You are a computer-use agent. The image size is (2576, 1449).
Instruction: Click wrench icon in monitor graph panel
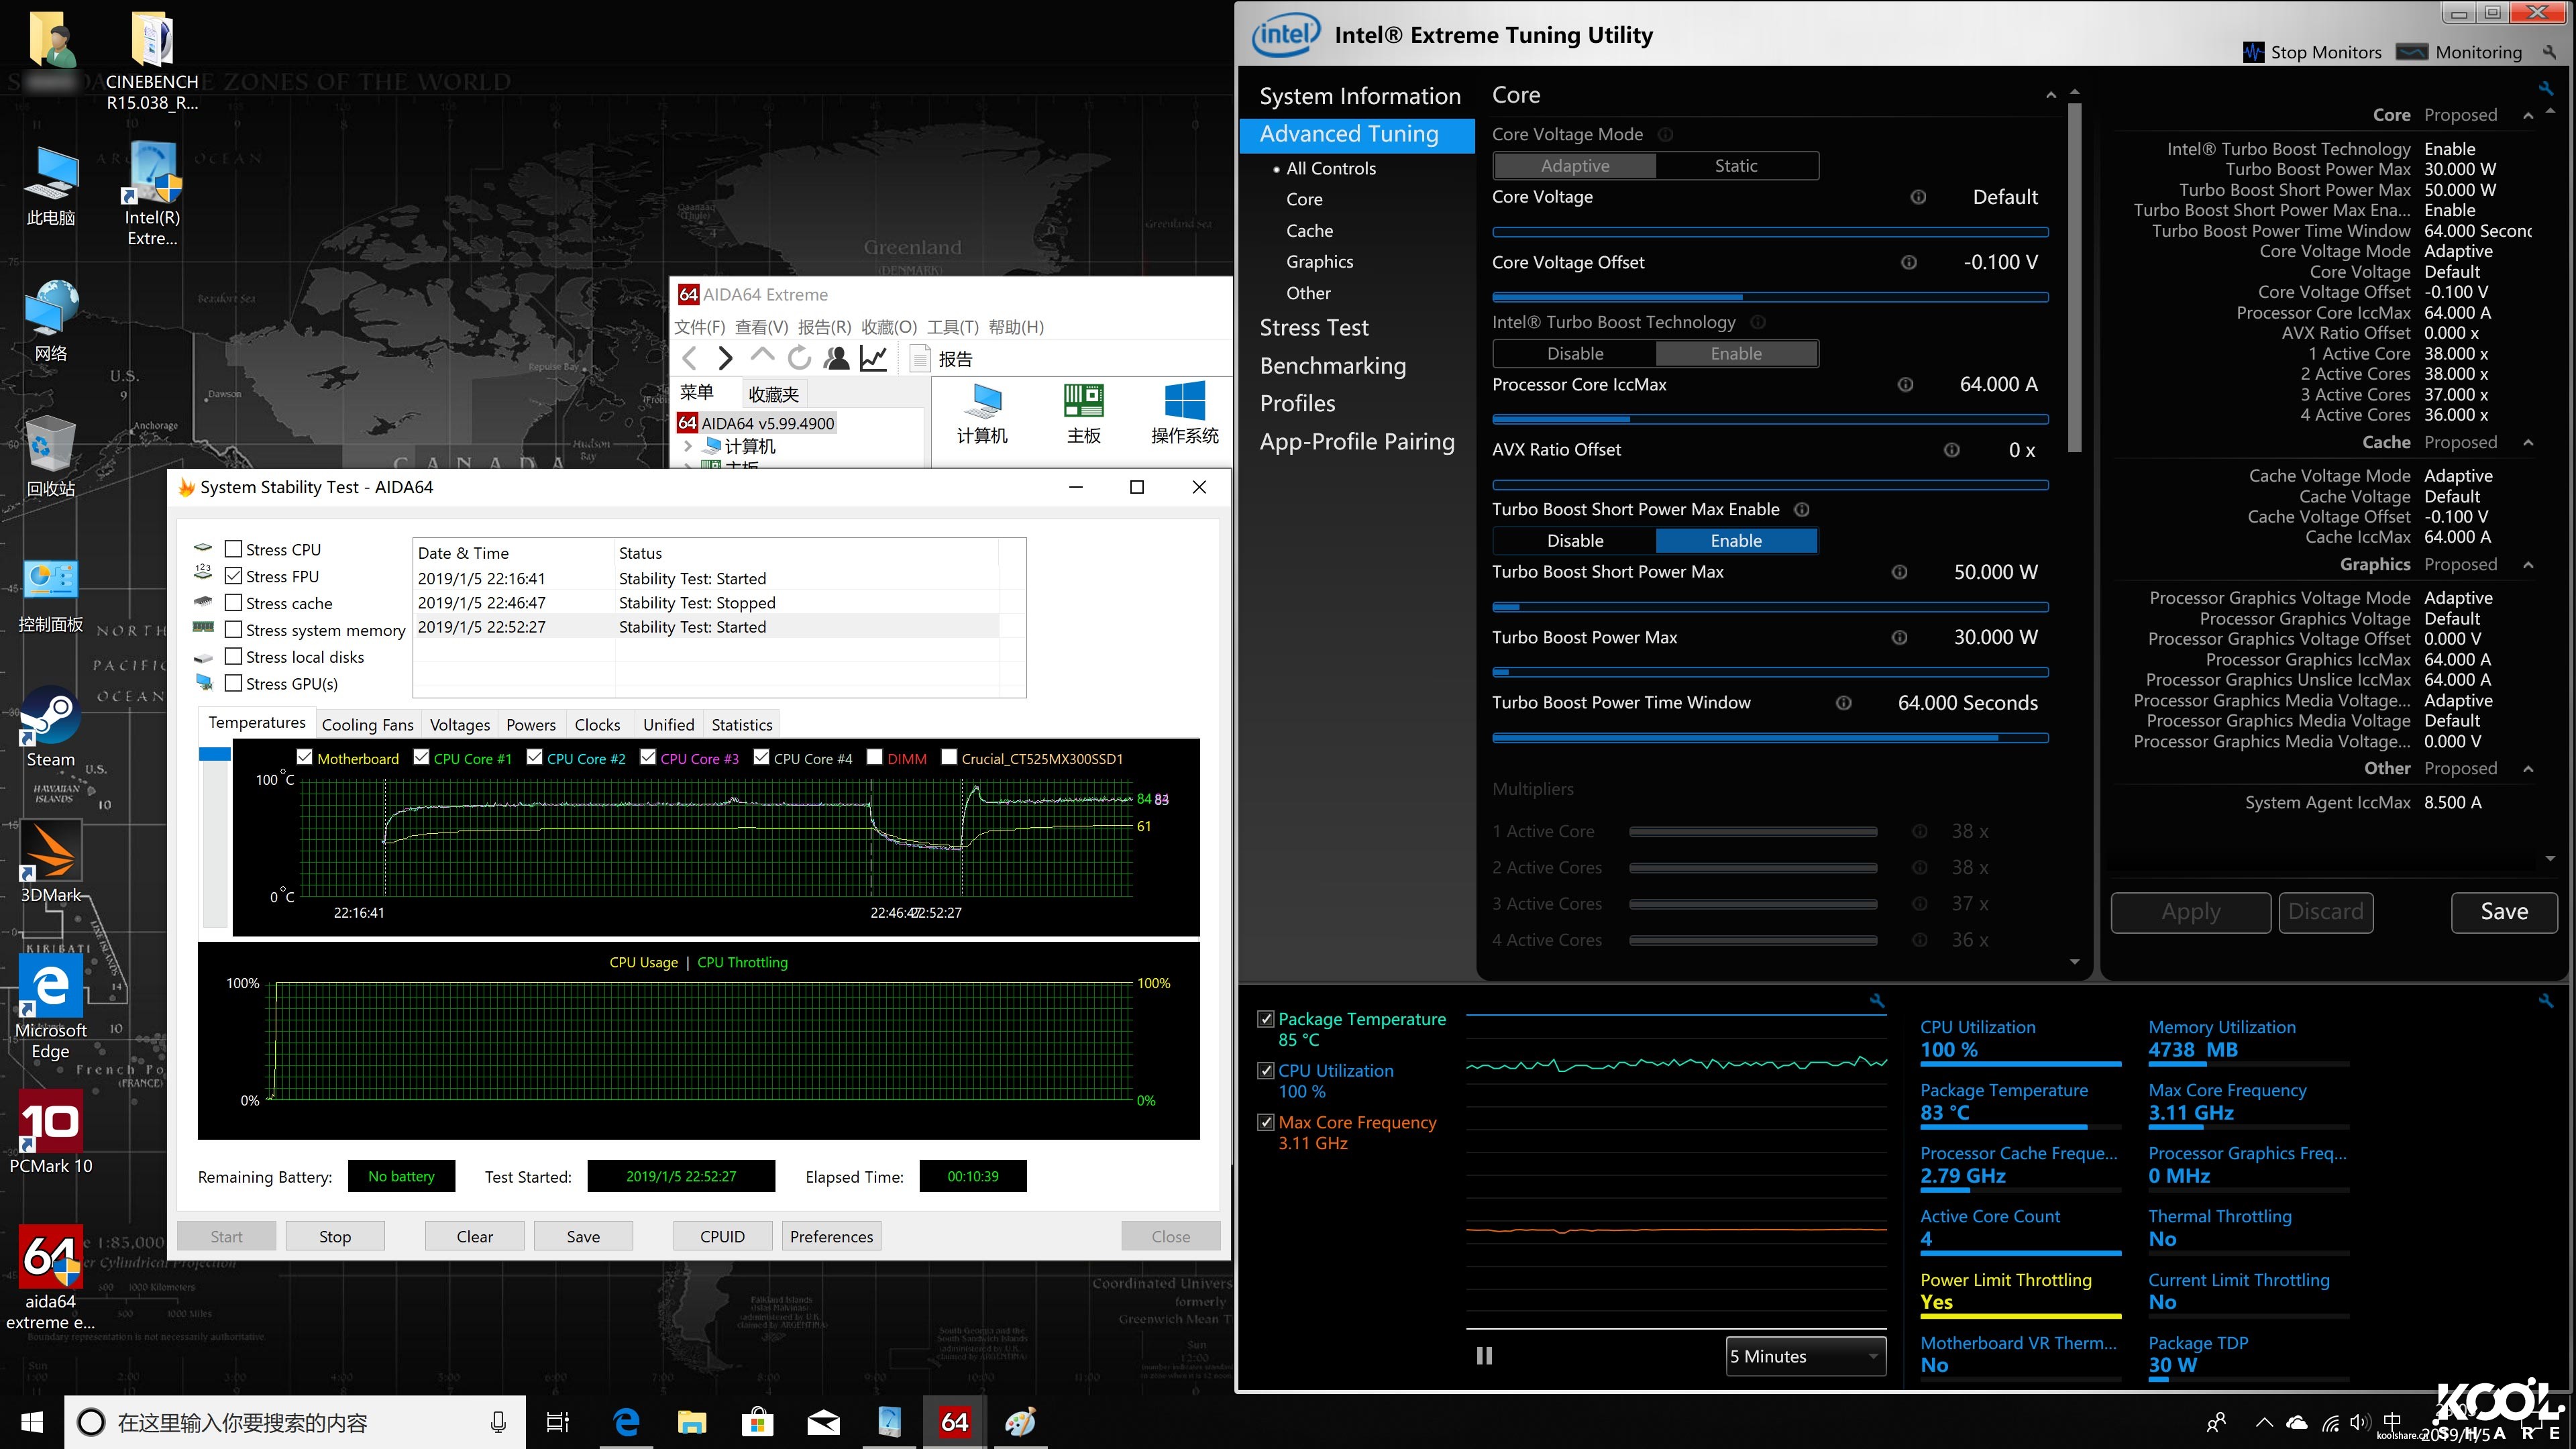pos(1876,1001)
